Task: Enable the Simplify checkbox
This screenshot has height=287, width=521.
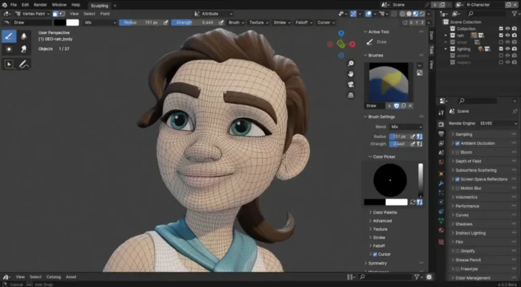Action: (457, 251)
